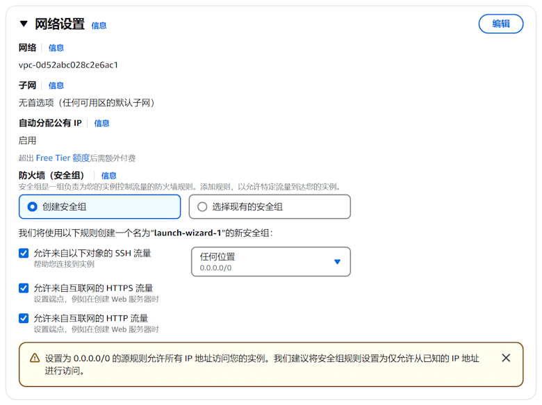
Task: Open 信息 link beside 自动分配公有 IP
Action: (x=102, y=123)
